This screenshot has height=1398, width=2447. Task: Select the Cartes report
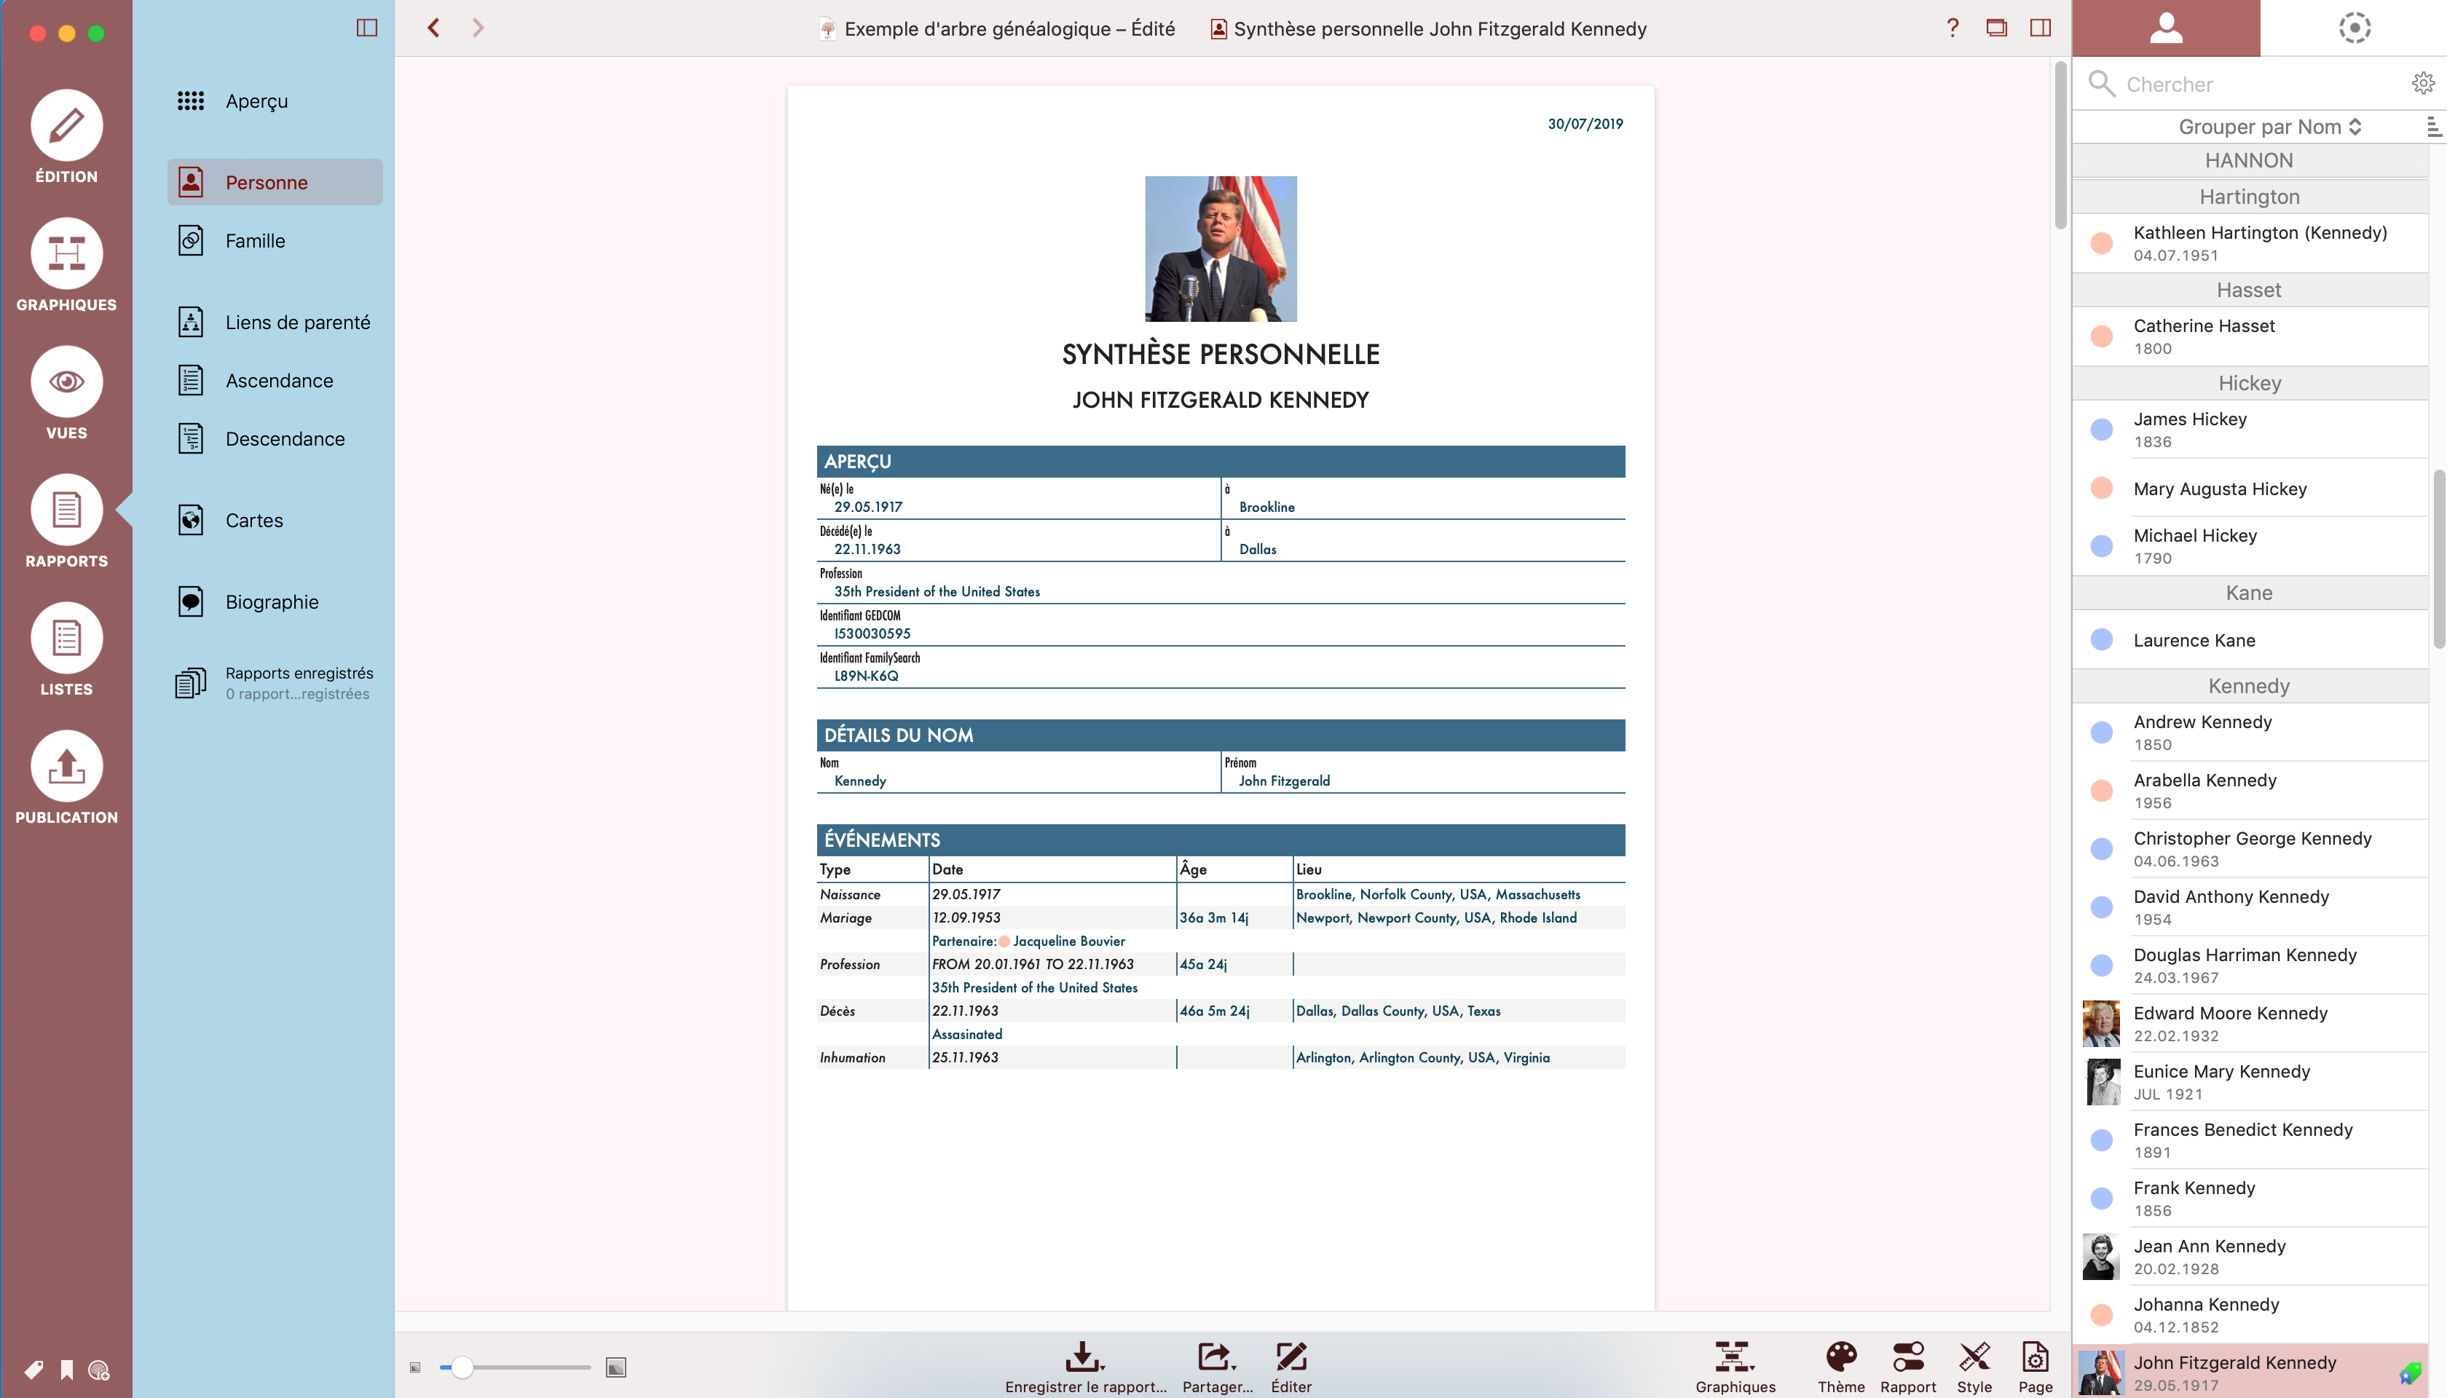275,521
